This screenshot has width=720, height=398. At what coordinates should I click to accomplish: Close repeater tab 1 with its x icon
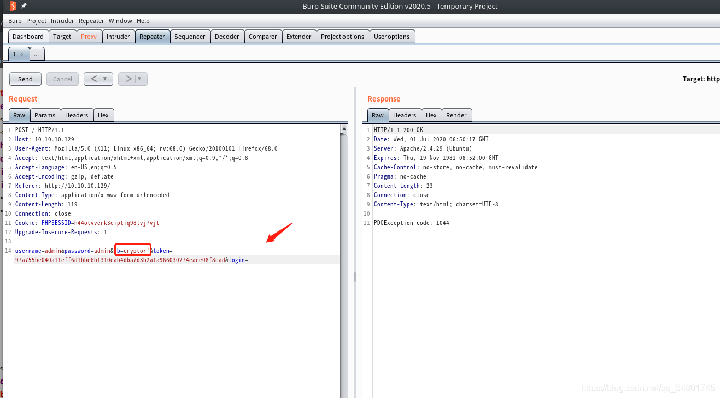22,54
